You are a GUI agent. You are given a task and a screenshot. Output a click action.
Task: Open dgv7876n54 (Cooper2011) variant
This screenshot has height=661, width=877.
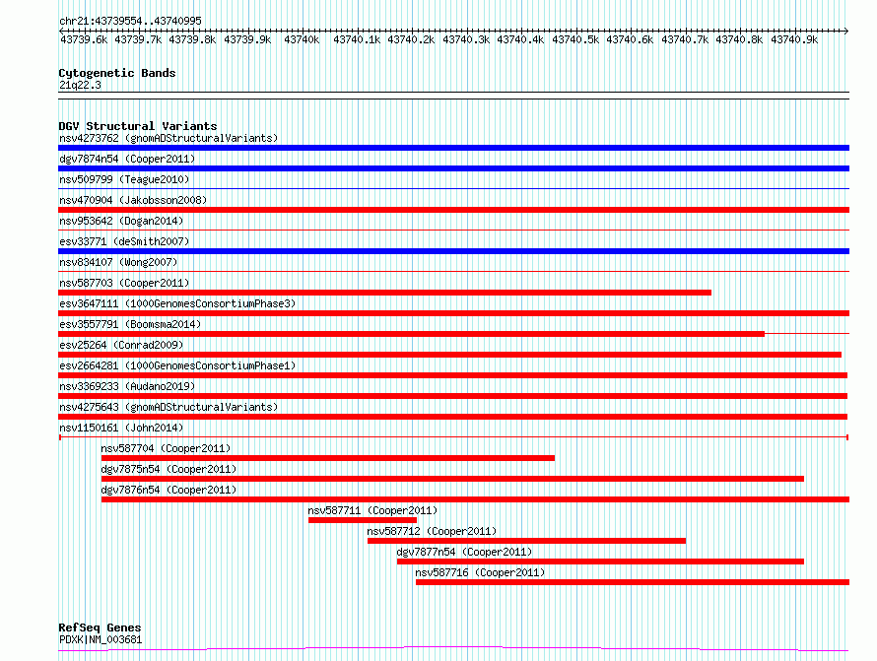169,490
